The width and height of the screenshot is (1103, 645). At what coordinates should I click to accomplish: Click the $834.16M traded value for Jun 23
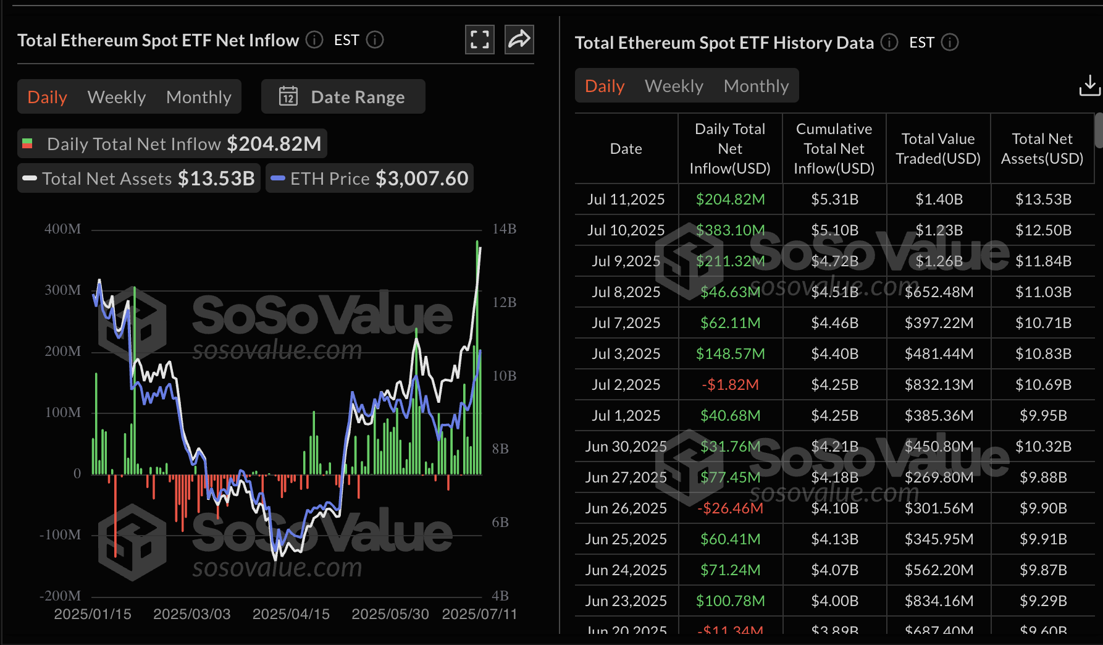coord(939,601)
